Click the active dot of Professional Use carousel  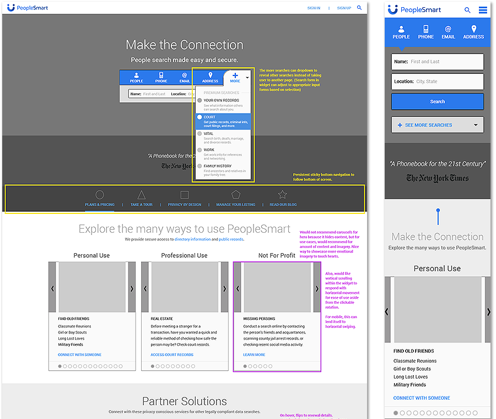[x=153, y=366]
